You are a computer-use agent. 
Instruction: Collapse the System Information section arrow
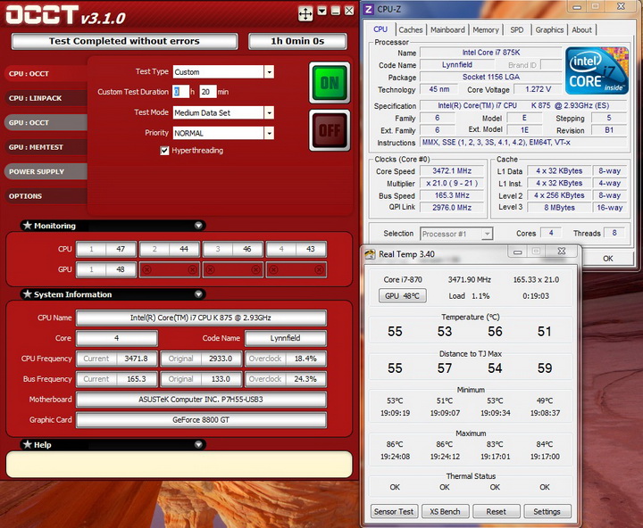(198, 294)
